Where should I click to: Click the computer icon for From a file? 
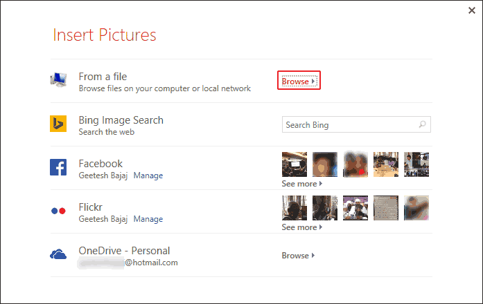[x=58, y=80]
